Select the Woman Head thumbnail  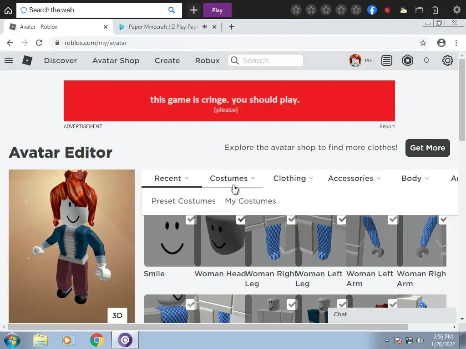pos(220,241)
